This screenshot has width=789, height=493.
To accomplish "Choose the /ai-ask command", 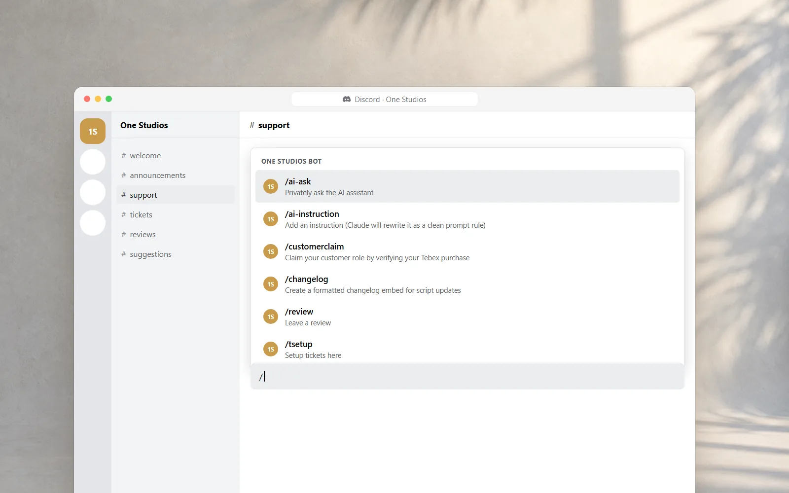I will coord(467,186).
